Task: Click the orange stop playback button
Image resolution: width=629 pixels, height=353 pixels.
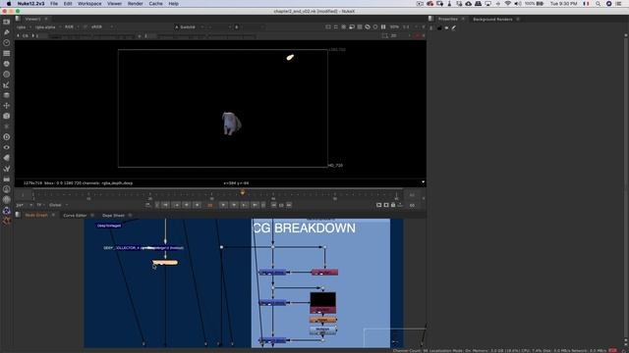Action: coord(209,205)
